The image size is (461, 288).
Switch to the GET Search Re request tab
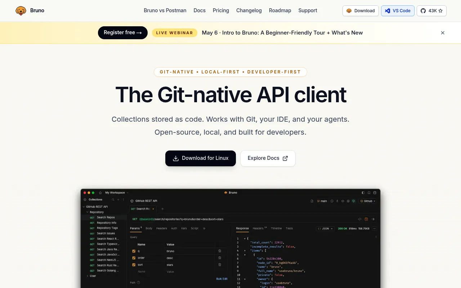143,209
